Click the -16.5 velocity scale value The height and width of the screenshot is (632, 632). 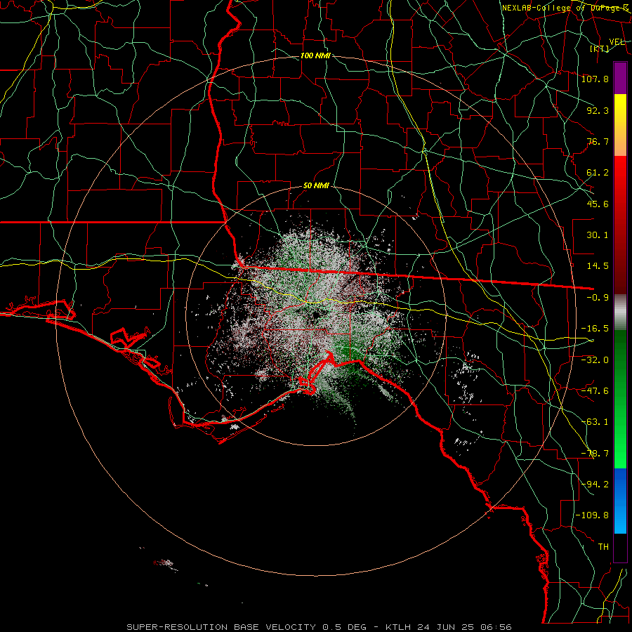coord(595,329)
